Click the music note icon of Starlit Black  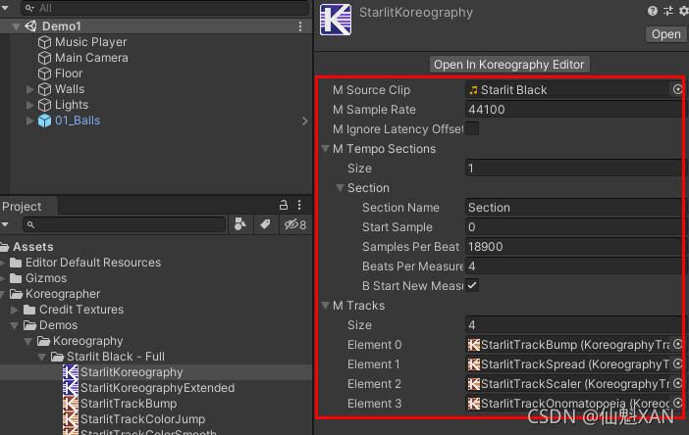[473, 90]
